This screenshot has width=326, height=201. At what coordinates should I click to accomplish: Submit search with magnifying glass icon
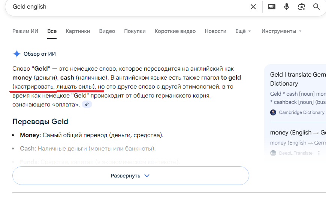pos(316,7)
